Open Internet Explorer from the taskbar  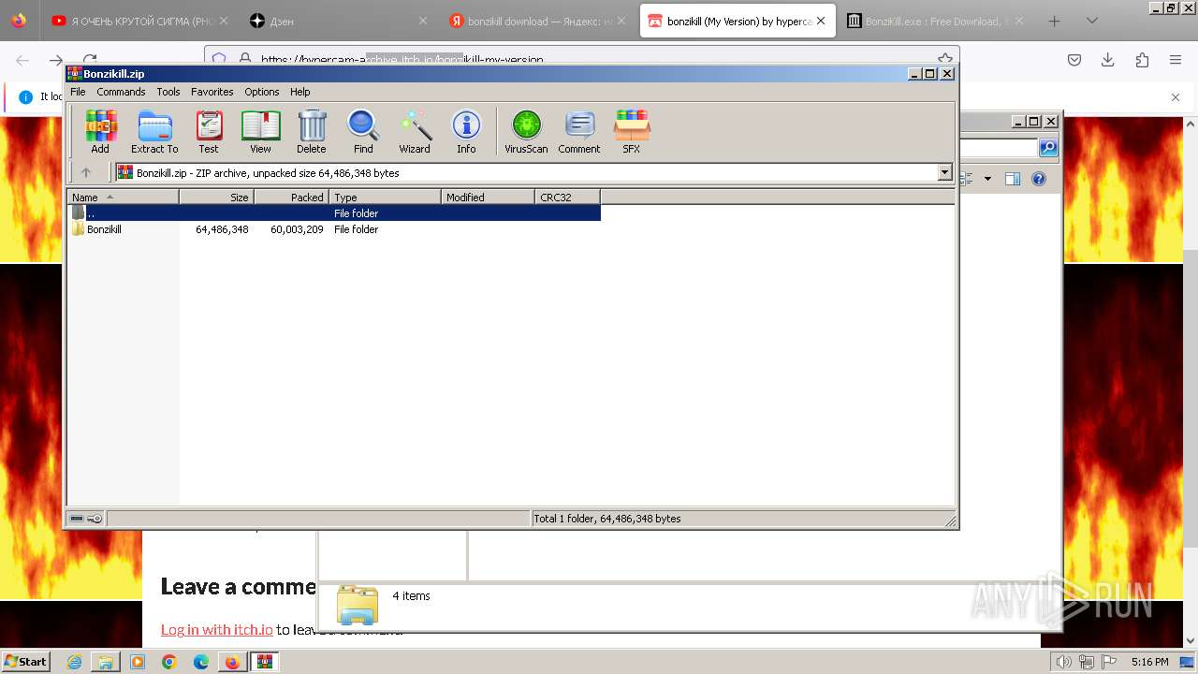tap(74, 662)
